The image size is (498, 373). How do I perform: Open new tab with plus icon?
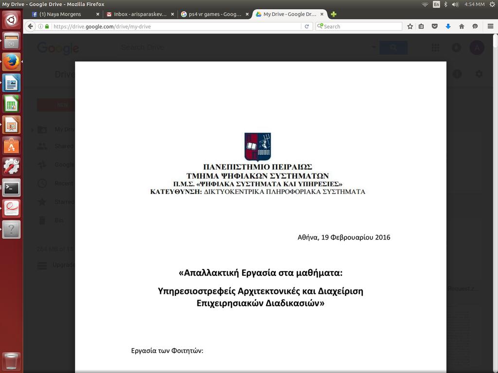pos(334,14)
